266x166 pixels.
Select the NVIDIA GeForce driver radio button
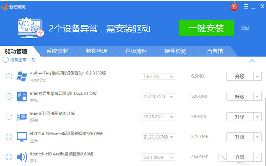pos(9,137)
